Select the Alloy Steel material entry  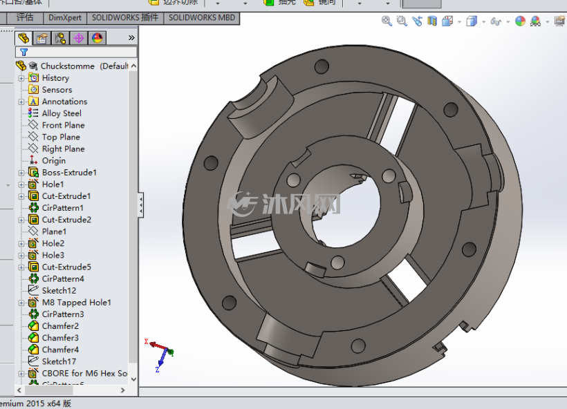(55, 113)
